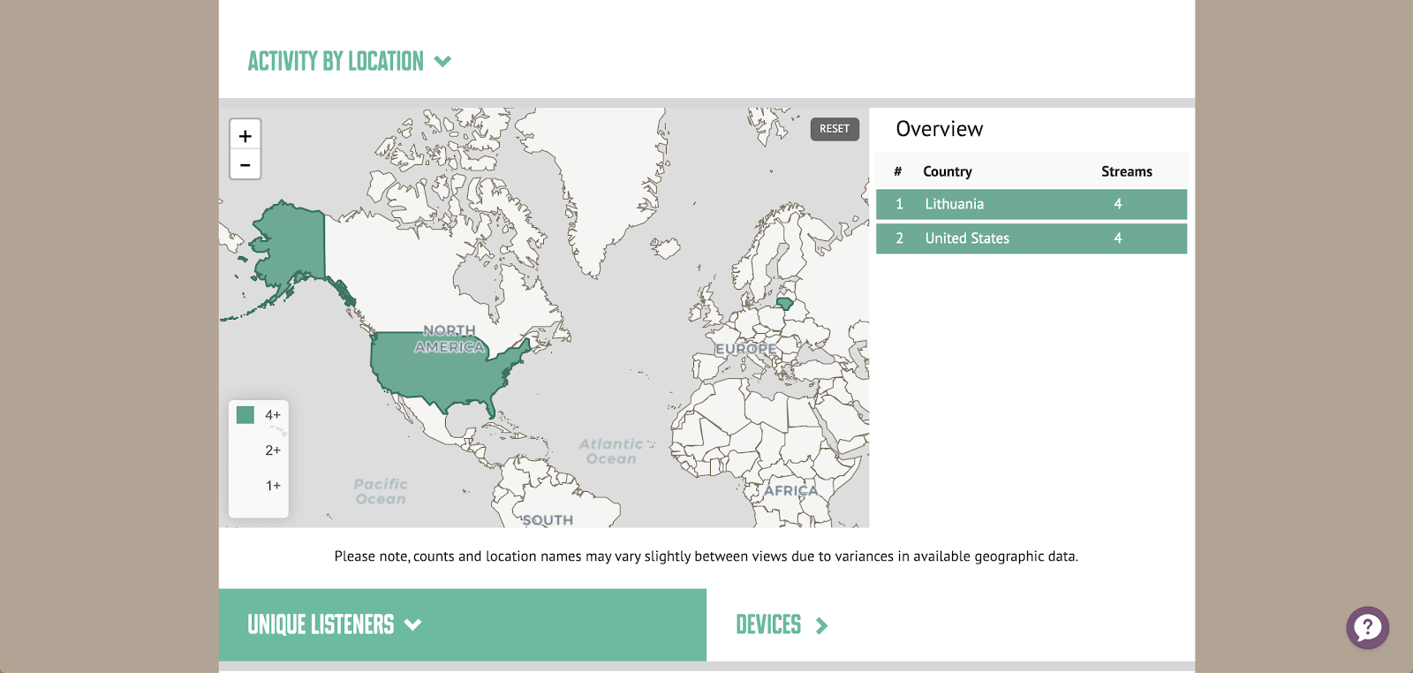Viewport: 1413px width, 673px height.
Task: Switch to the Devices tab
Action: point(769,625)
